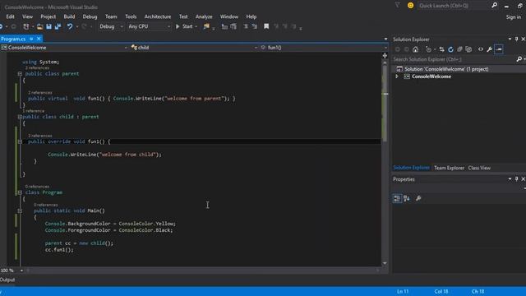Close the Program.cs tab

pos(39,39)
